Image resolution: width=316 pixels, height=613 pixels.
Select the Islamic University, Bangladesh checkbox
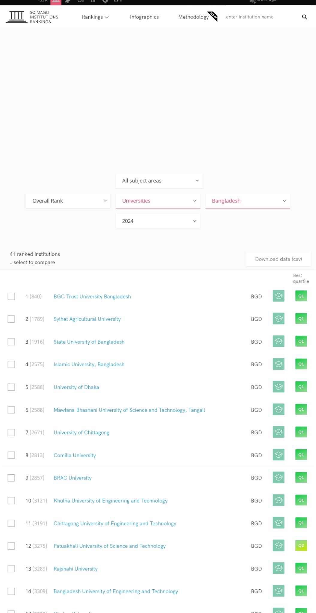click(x=11, y=364)
